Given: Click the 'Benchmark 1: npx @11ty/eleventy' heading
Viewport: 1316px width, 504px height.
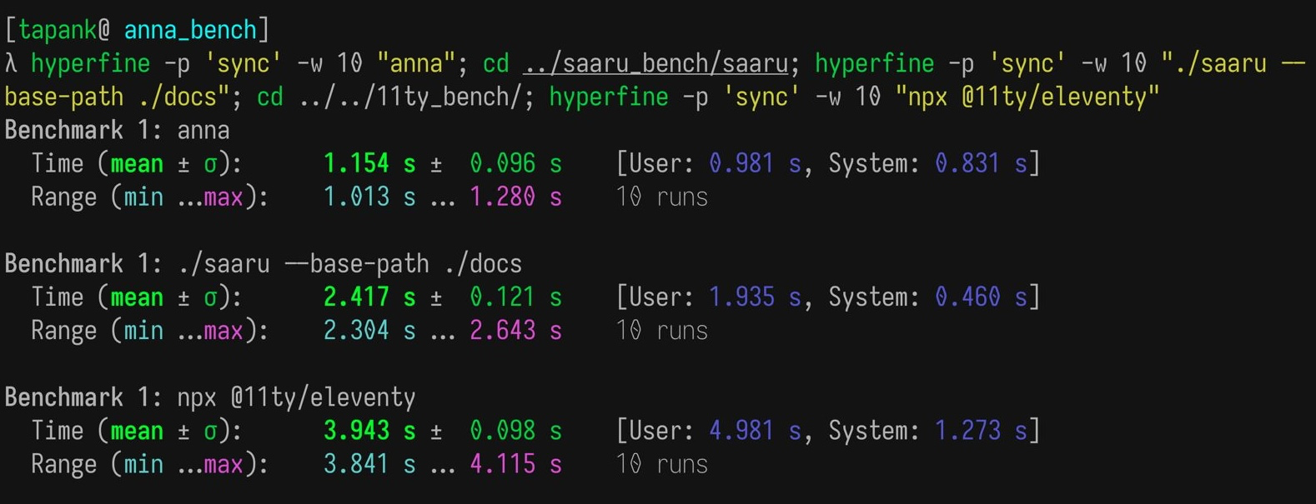Looking at the screenshot, I should [209, 397].
